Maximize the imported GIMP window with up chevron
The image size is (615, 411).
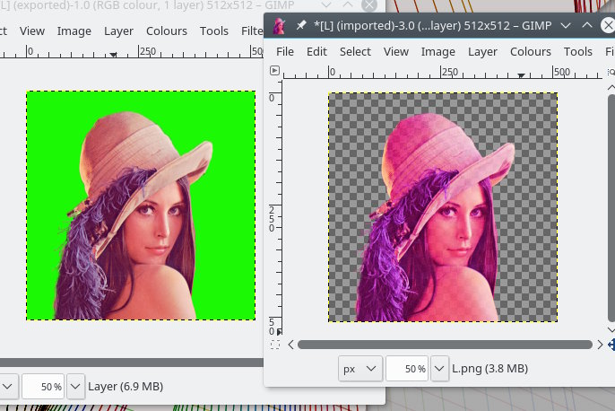point(586,25)
